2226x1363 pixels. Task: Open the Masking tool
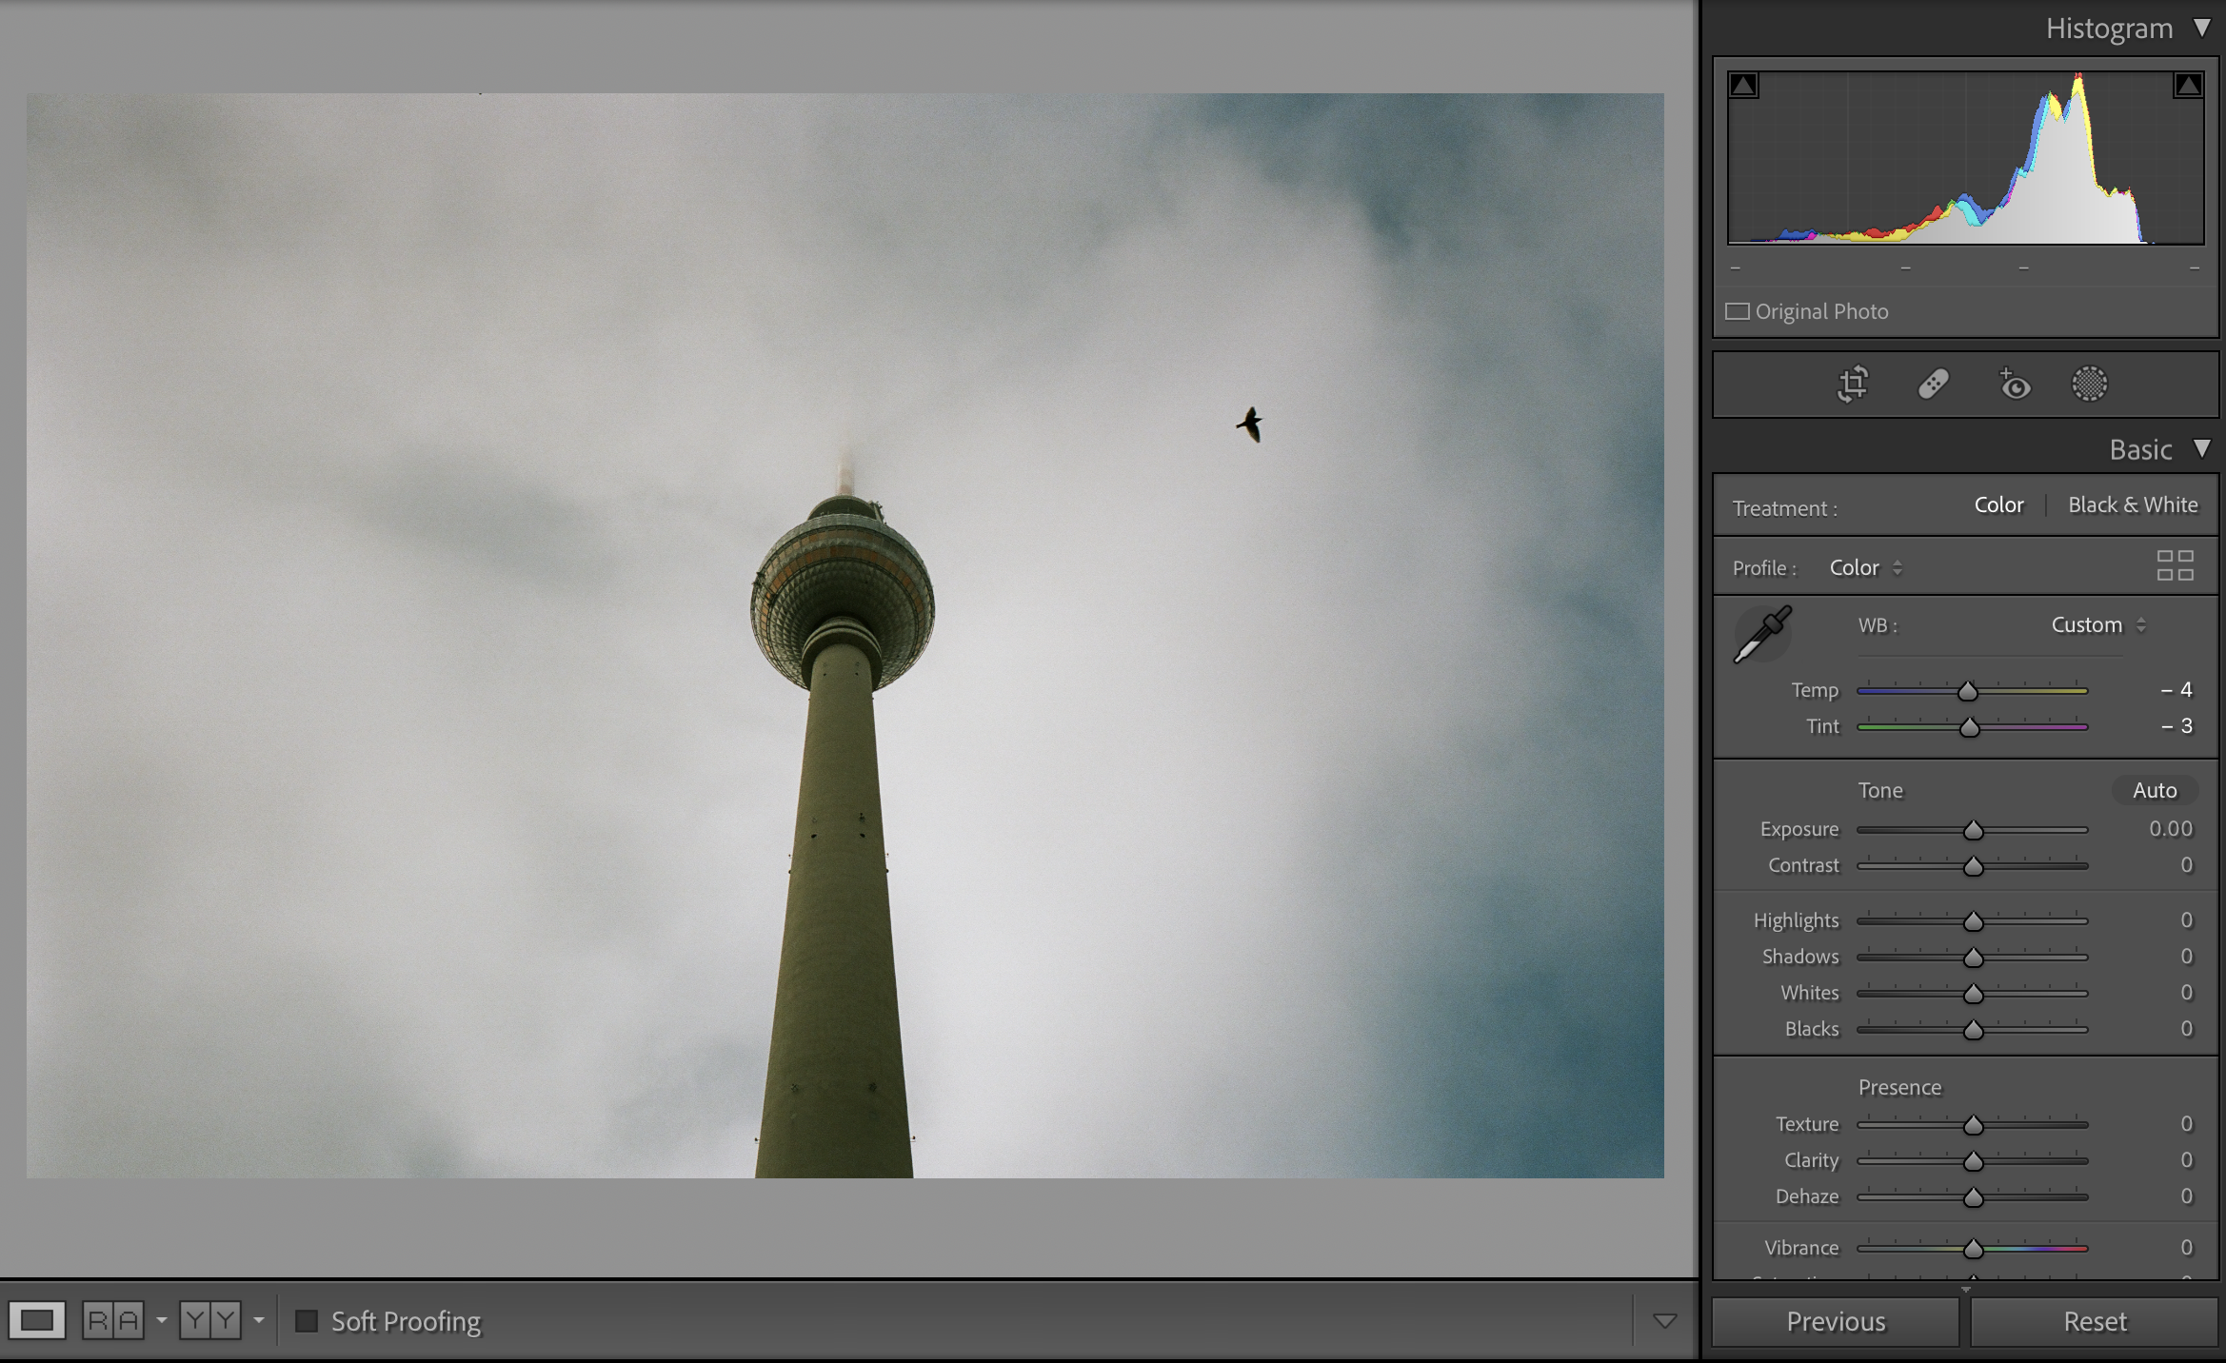2090,385
